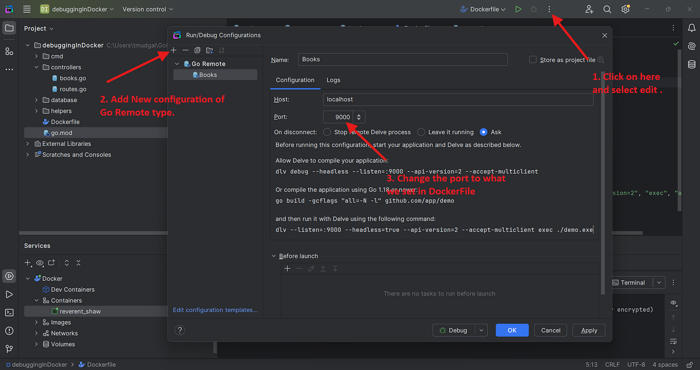Switch to the Configuration tab
Viewport: 700px width, 370px height.
point(295,80)
